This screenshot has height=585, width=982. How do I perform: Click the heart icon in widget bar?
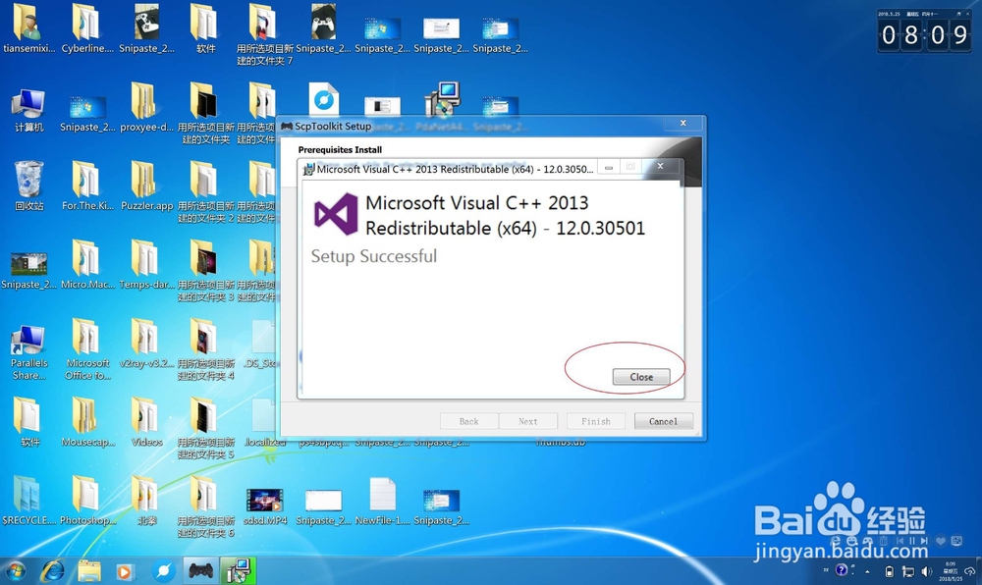click(x=941, y=541)
